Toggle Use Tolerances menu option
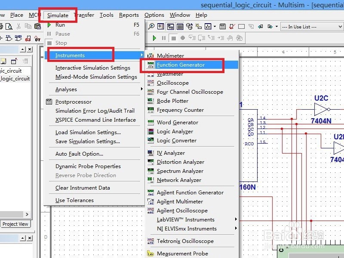This screenshot has height=258, width=344. coord(94,200)
